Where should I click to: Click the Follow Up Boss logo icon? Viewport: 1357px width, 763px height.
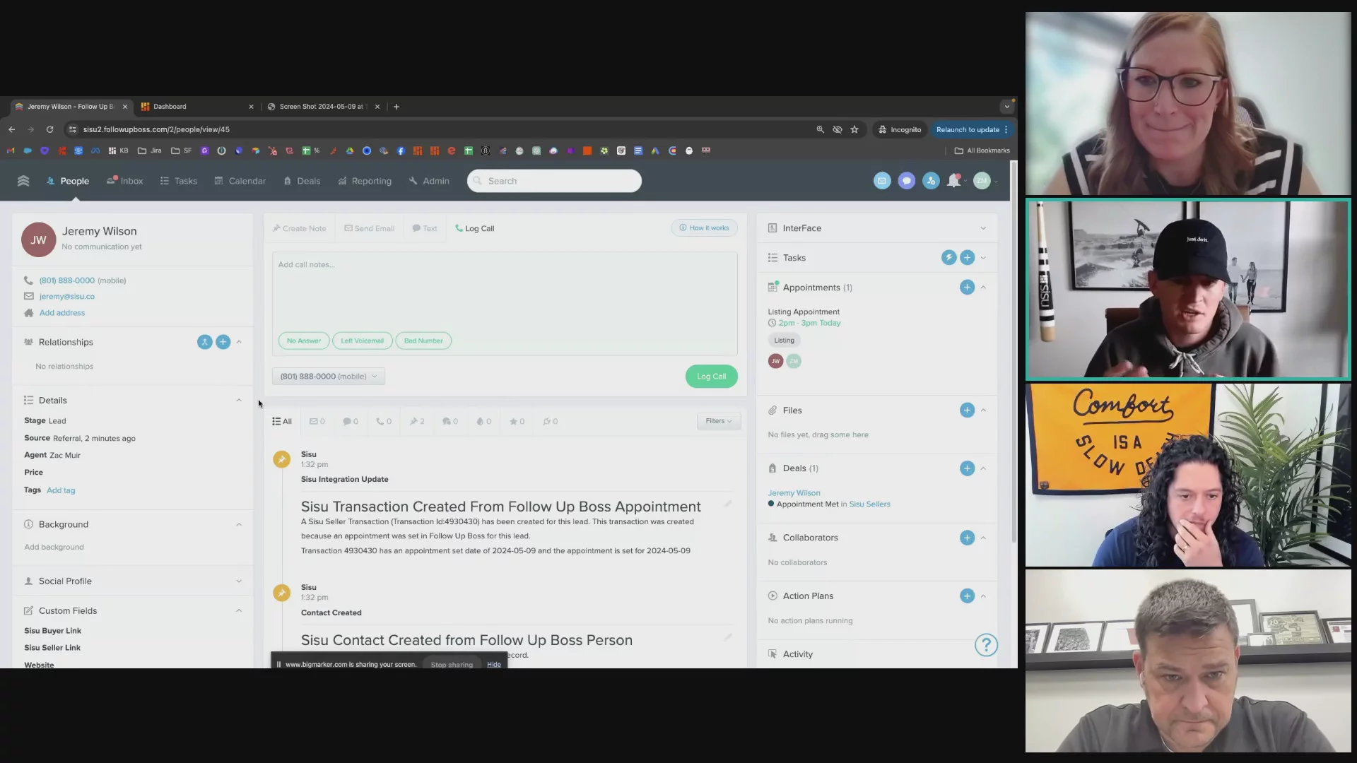23,181
